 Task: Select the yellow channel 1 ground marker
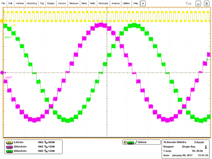tap(2, 21)
